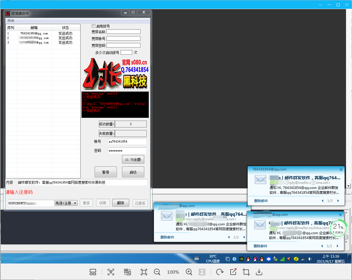Click the NVIDIA tray icon

[241, 259]
